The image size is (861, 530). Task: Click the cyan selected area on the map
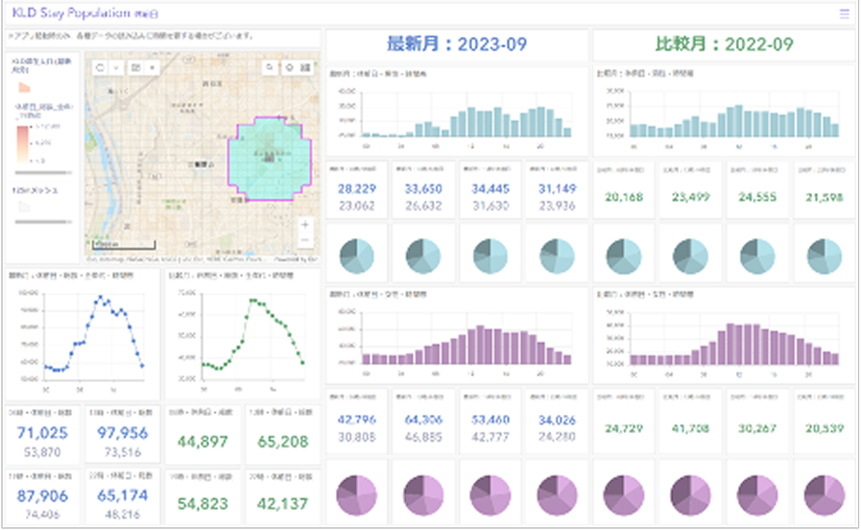(x=270, y=158)
